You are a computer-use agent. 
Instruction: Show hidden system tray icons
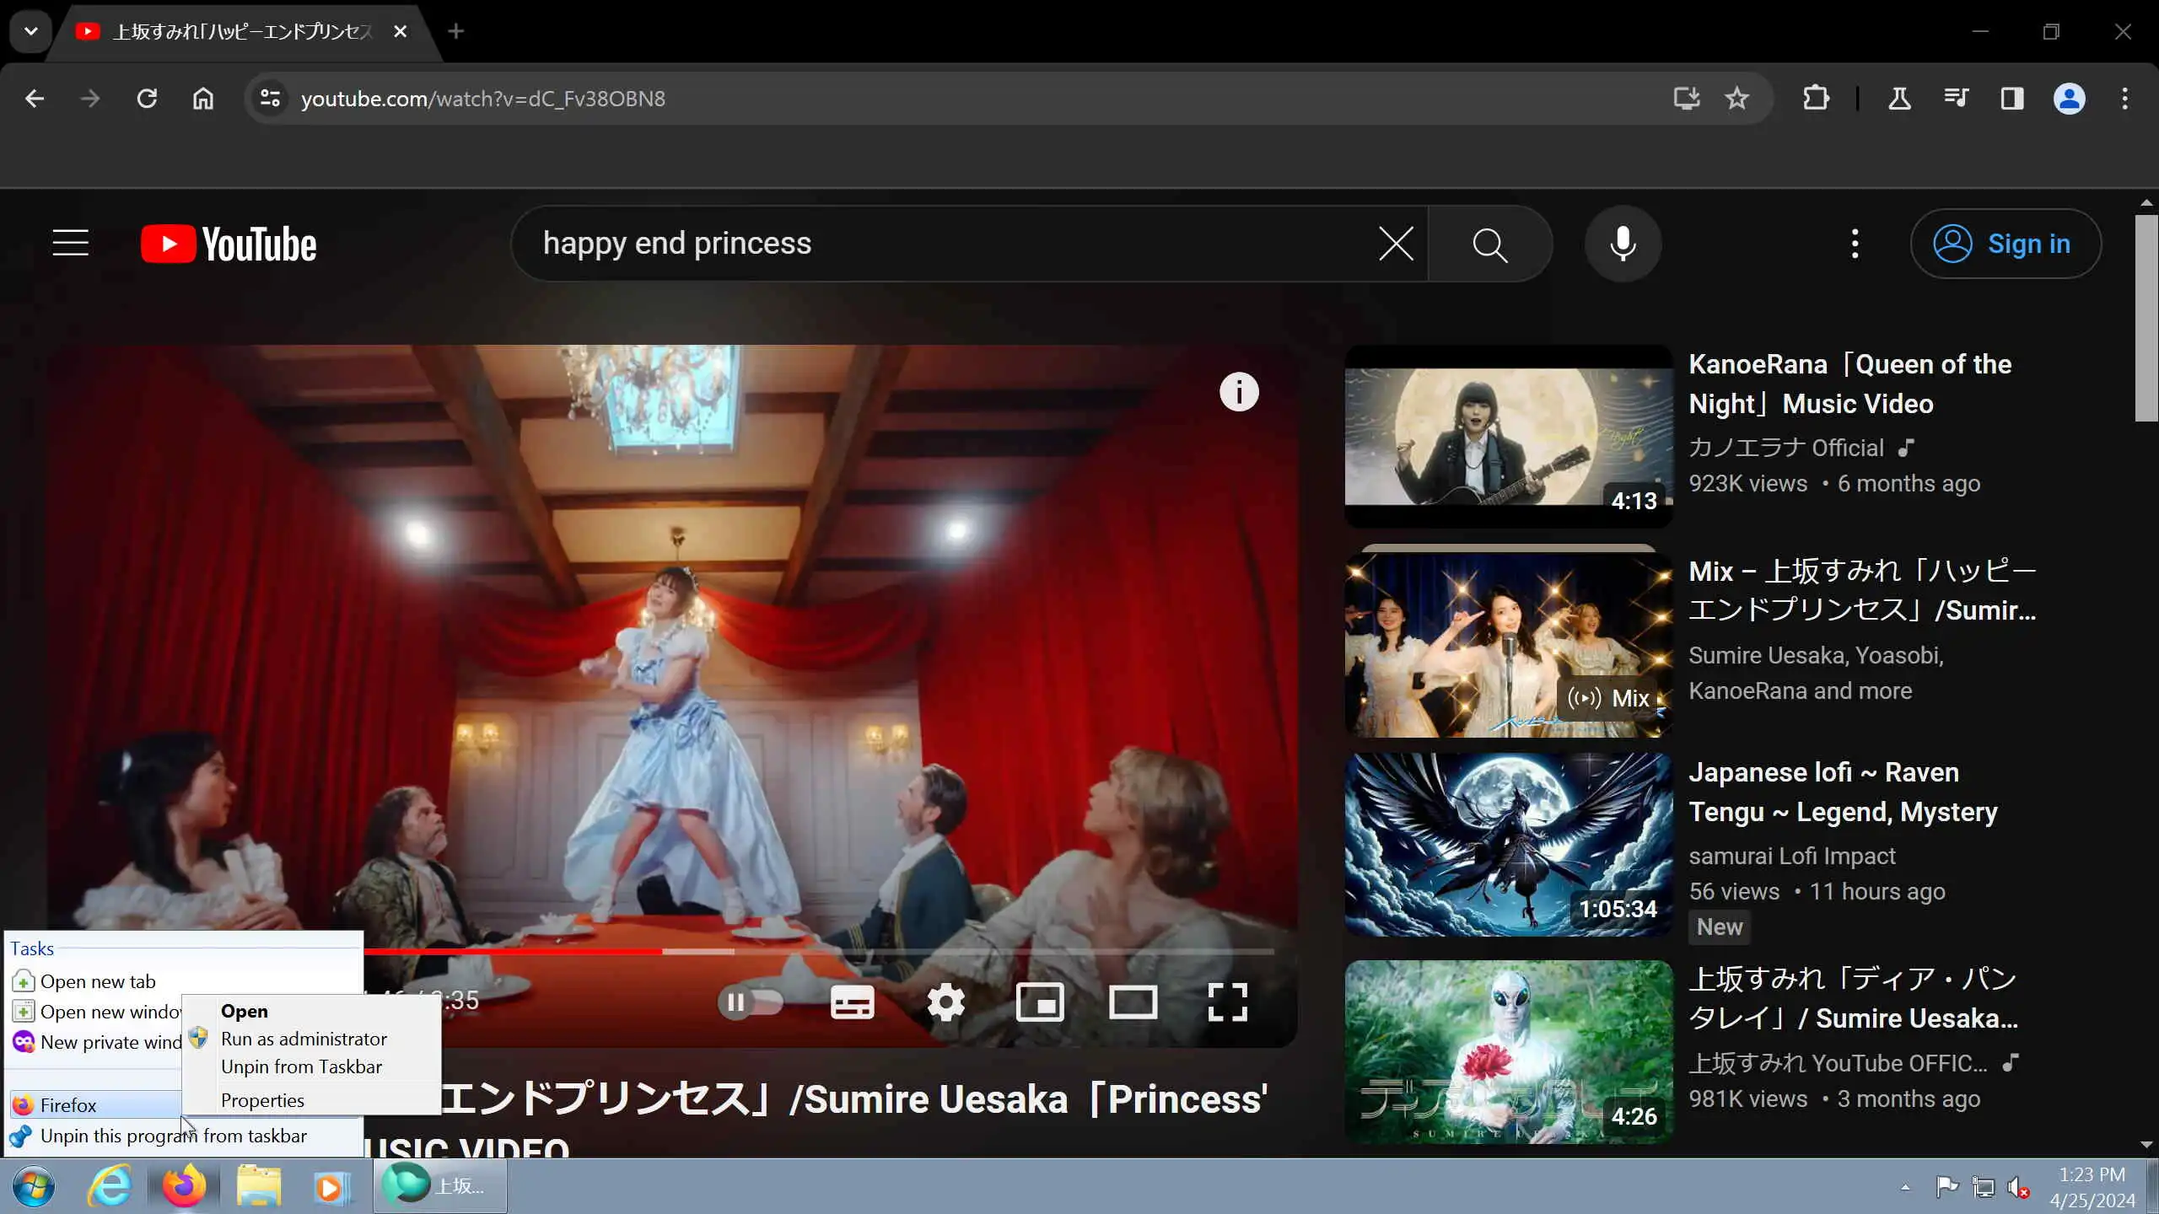point(1905,1187)
